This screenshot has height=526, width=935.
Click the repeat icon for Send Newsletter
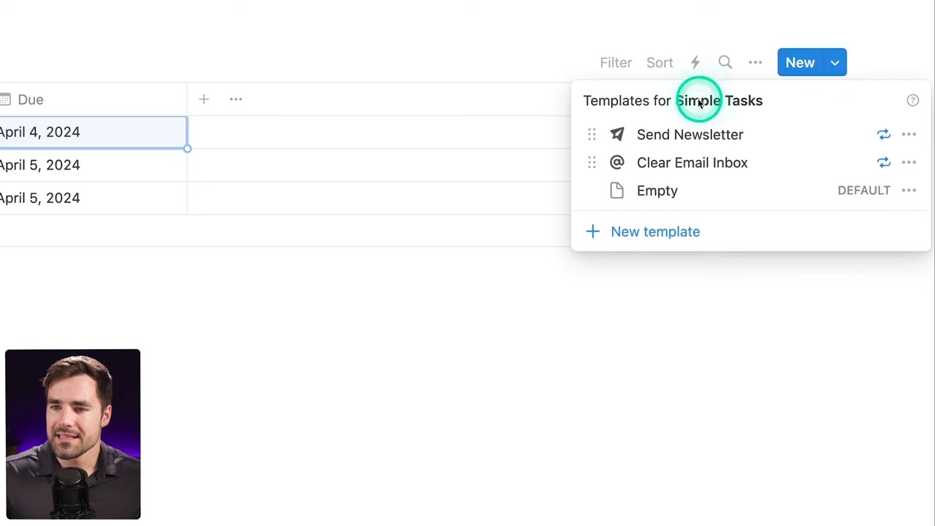tap(883, 134)
